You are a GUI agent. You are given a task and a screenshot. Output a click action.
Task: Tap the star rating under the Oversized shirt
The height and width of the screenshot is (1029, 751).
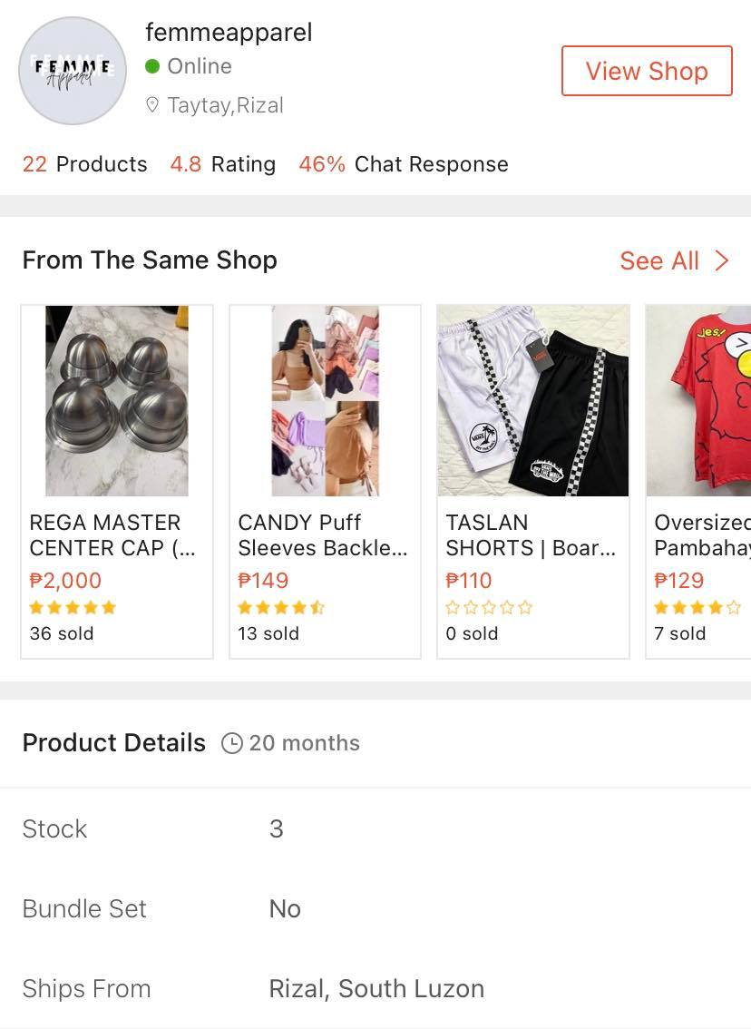tap(697, 607)
